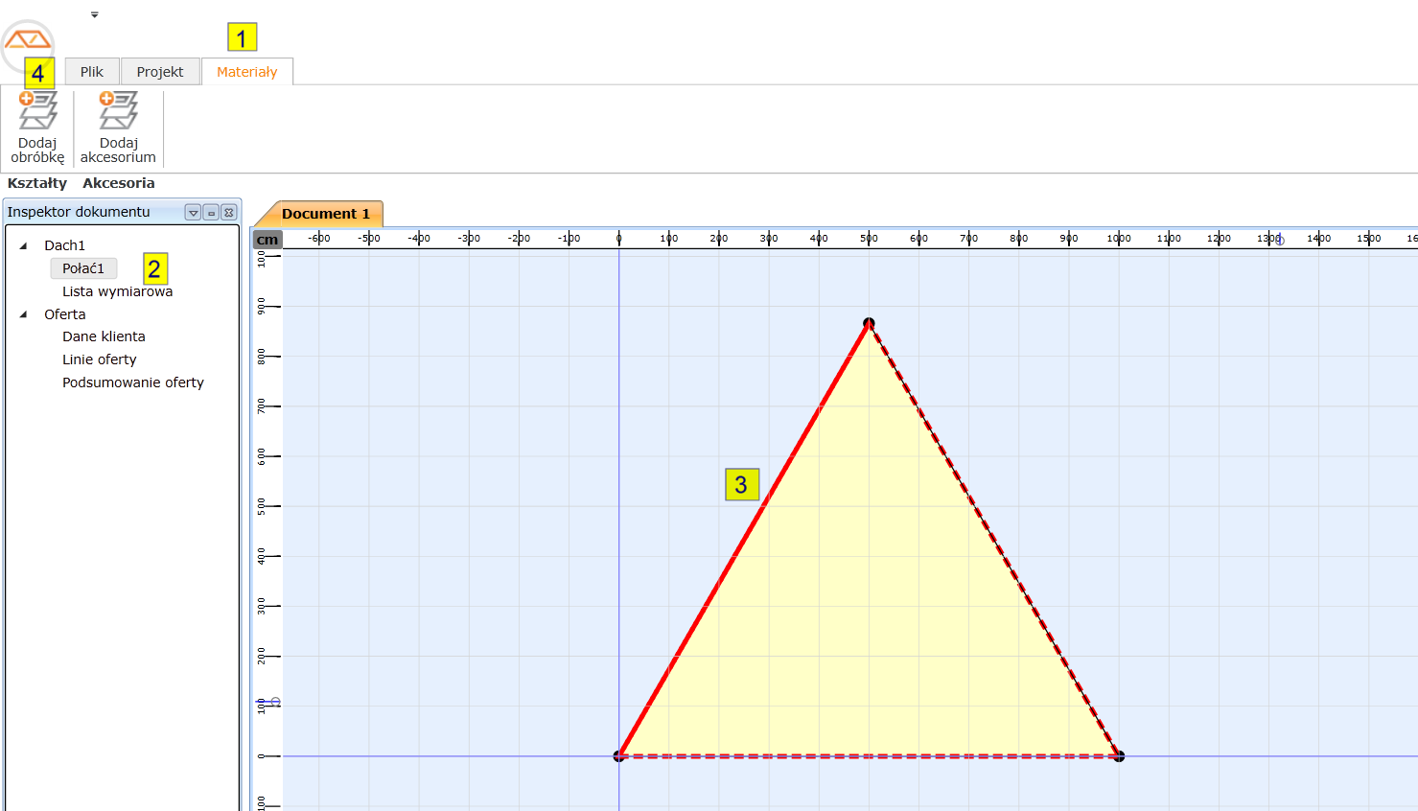Select the Materiały ribbon tab
1418x811 pixels.
(x=246, y=72)
